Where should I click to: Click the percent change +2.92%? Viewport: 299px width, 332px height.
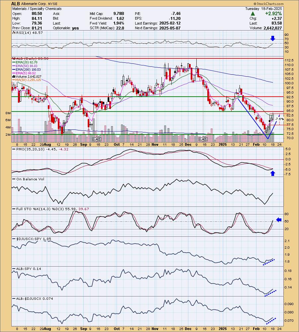click(273, 14)
